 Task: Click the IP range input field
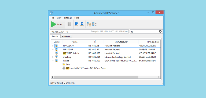pyautogui.click(x=89, y=32)
